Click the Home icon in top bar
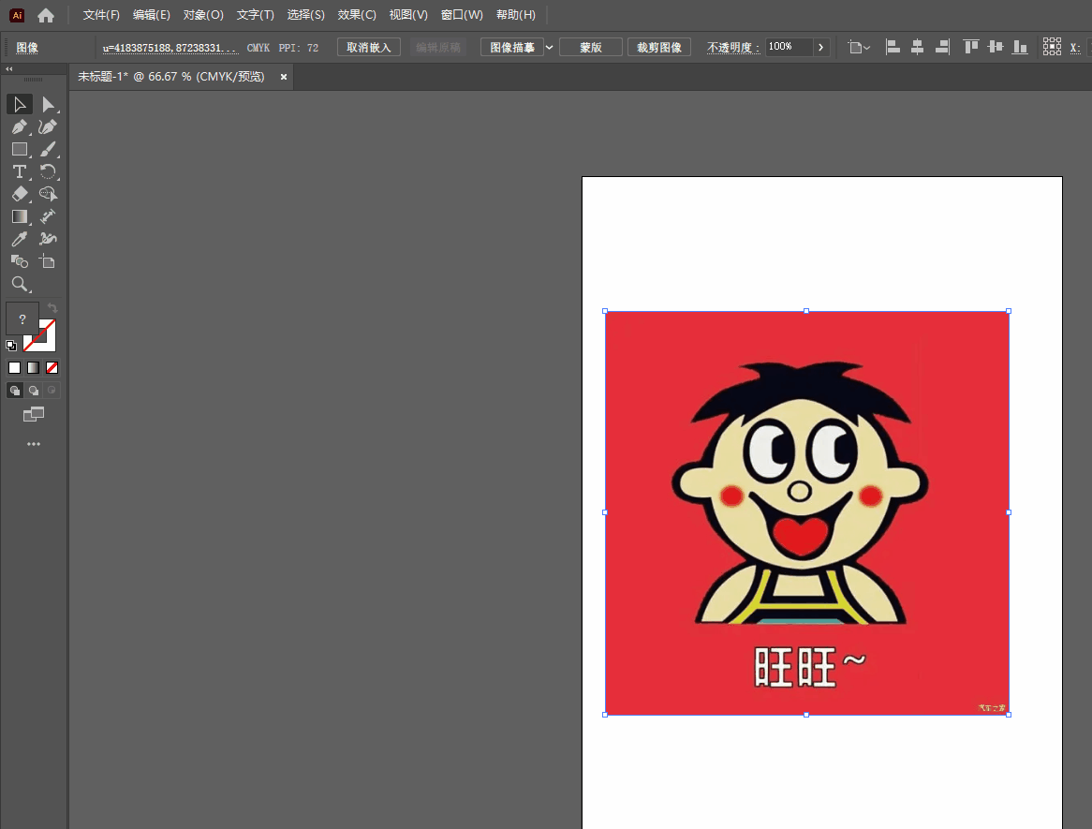 (46, 15)
